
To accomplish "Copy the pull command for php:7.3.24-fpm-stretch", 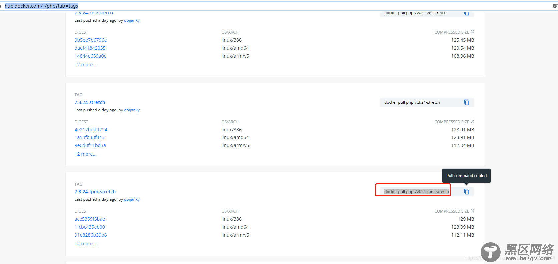I will (x=466, y=192).
